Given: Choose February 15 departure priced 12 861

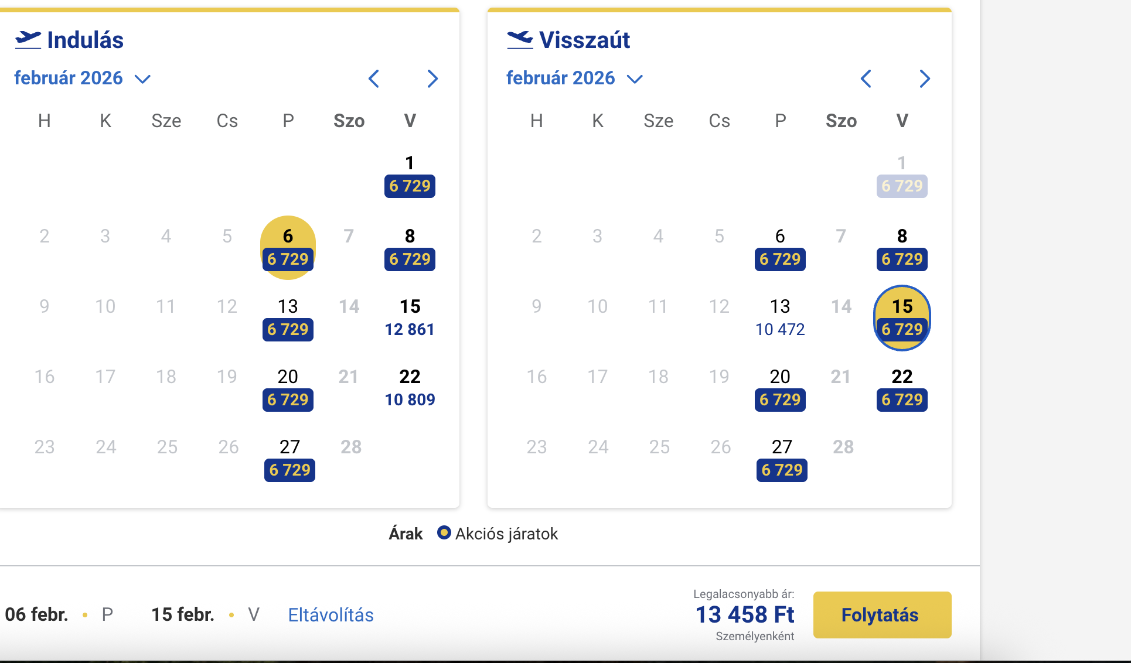Looking at the screenshot, I should 410,318.
